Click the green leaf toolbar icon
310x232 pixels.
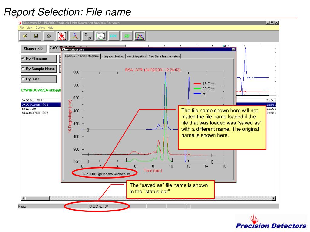pyautogui.click(x=127, y=36)
